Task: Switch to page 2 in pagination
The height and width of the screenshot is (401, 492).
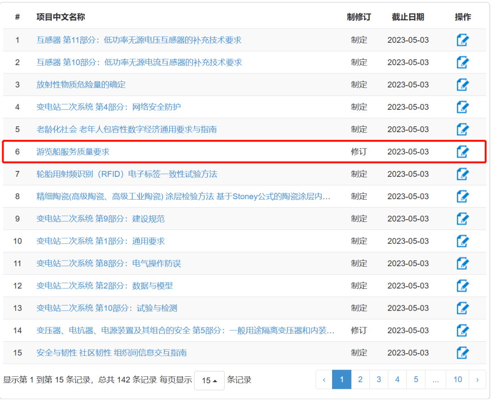Action: 360,380
